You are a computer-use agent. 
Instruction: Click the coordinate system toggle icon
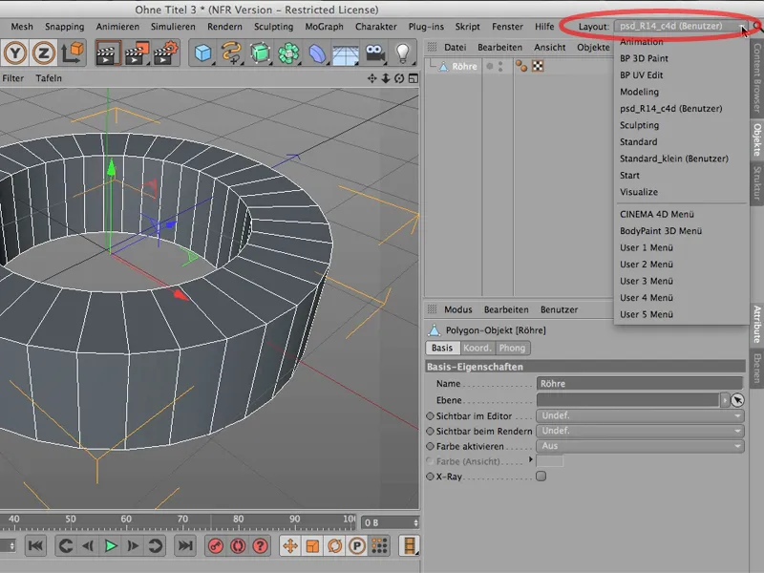click(73, 53)
